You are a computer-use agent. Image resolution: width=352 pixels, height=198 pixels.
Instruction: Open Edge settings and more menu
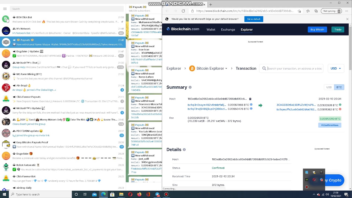pos(347,11)
